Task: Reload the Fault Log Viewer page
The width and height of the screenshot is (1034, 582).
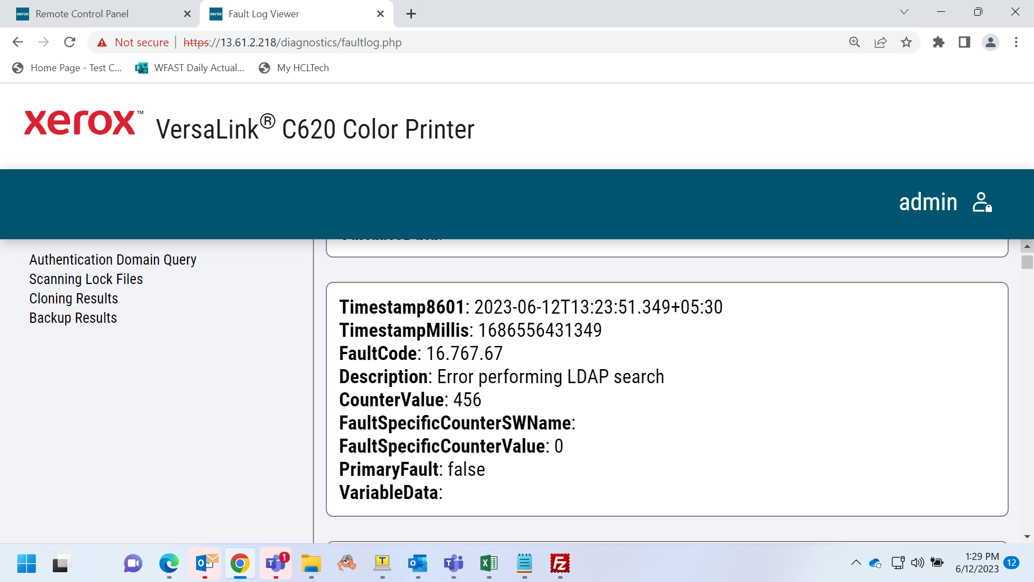Action: (x=69, y=42)
